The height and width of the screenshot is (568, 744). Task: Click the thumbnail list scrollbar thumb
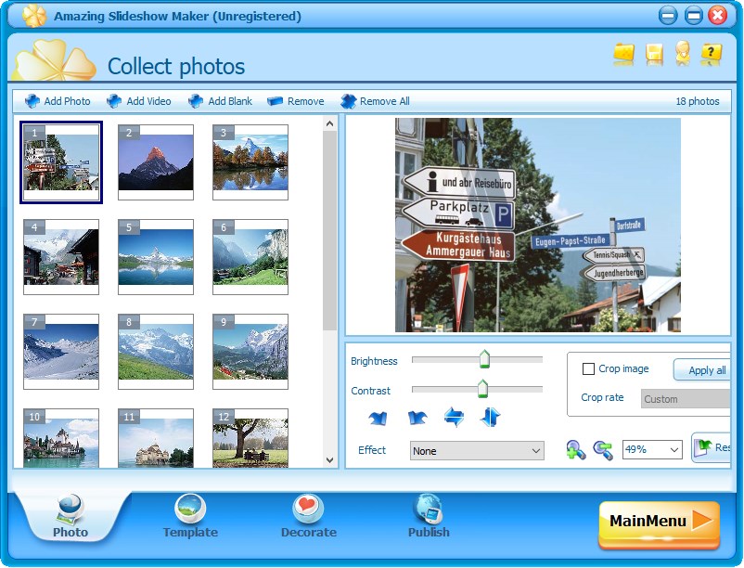tap(329, 230)
